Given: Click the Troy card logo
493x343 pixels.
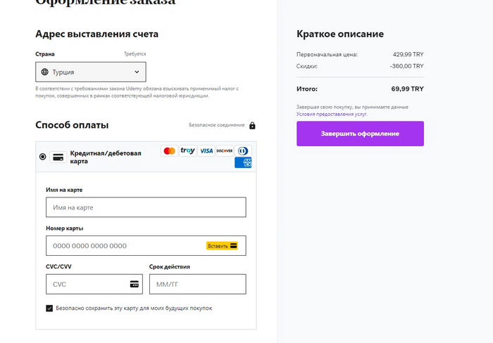Looking at the screenshot, I should [187, 150].
